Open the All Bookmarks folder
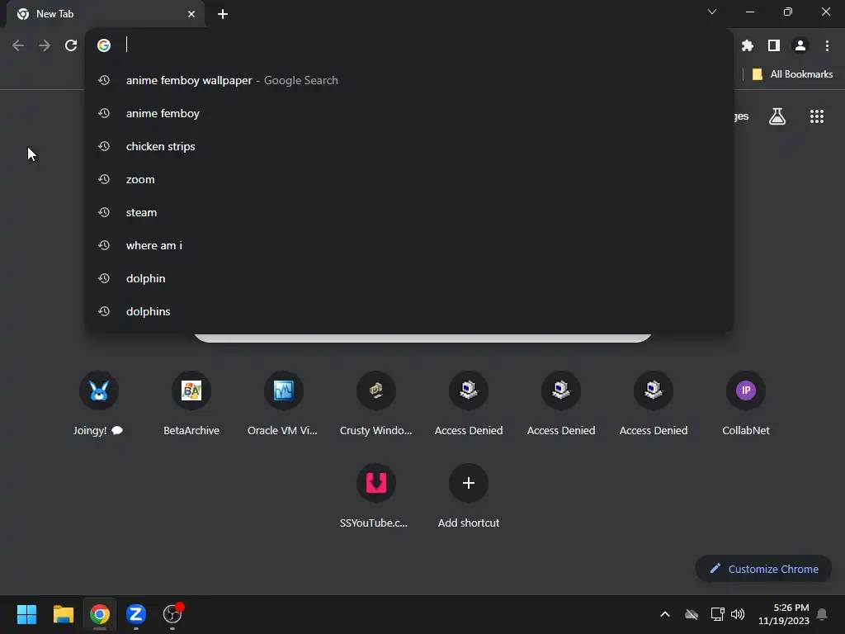845x634 pixels. click(792, 74)
